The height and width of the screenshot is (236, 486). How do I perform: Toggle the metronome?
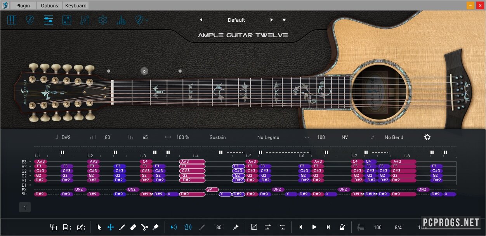[342, 227]
